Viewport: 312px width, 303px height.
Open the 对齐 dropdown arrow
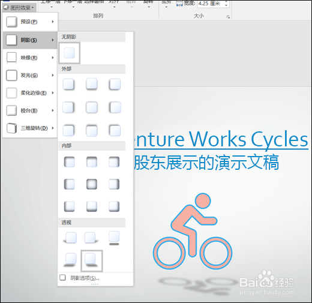pyautogui.click(x=115, y=7)
